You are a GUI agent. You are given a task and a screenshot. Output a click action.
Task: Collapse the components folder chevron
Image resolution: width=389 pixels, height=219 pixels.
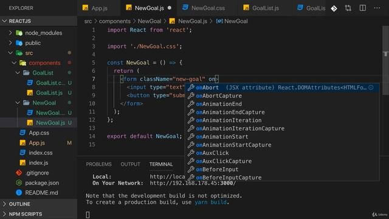tap(14, 63)
